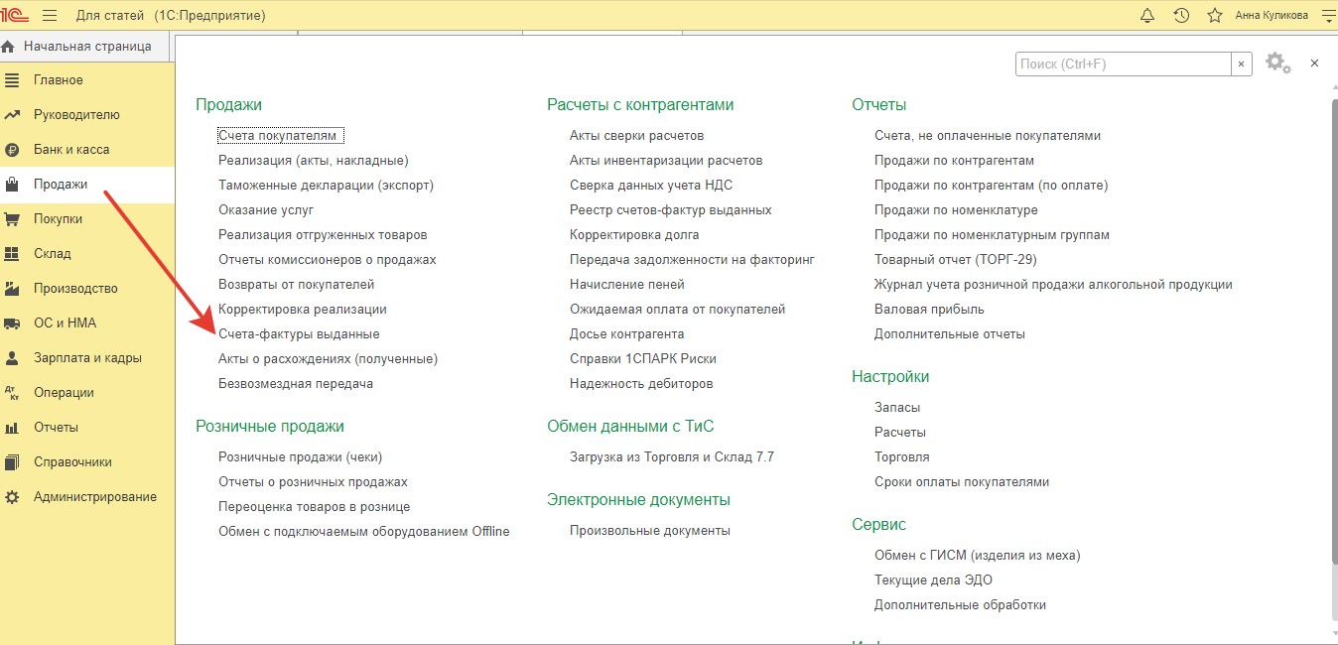Click the Производство factory icon
This screenshot has height=645, width=1338.
[12, 289]
